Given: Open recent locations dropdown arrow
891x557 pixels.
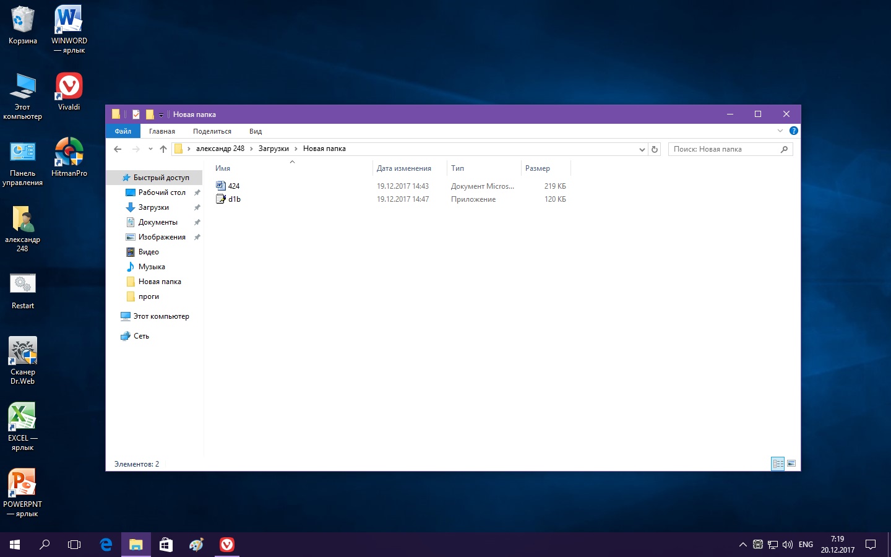Looking at the screenshot, I should point(150,149).
